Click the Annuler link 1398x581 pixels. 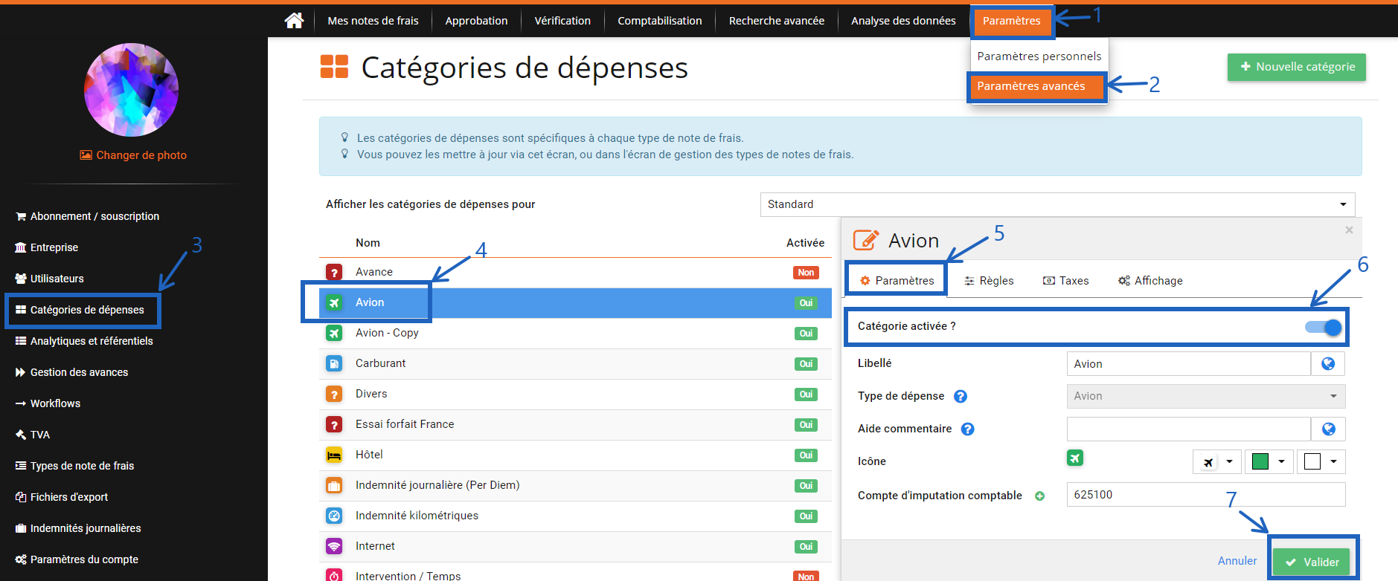coord(1237,561)
